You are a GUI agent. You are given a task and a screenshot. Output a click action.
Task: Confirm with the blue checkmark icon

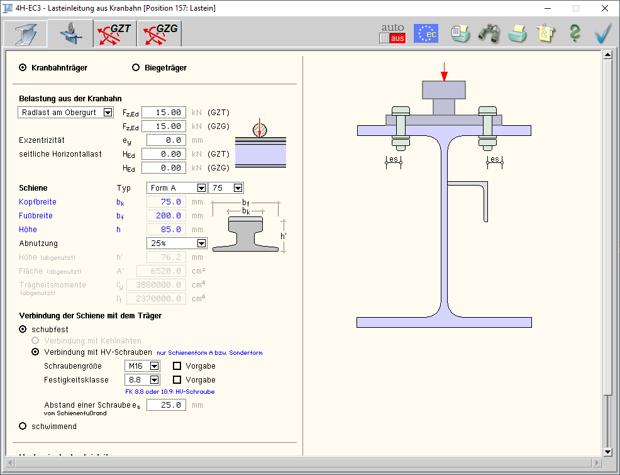click(602, 33)
